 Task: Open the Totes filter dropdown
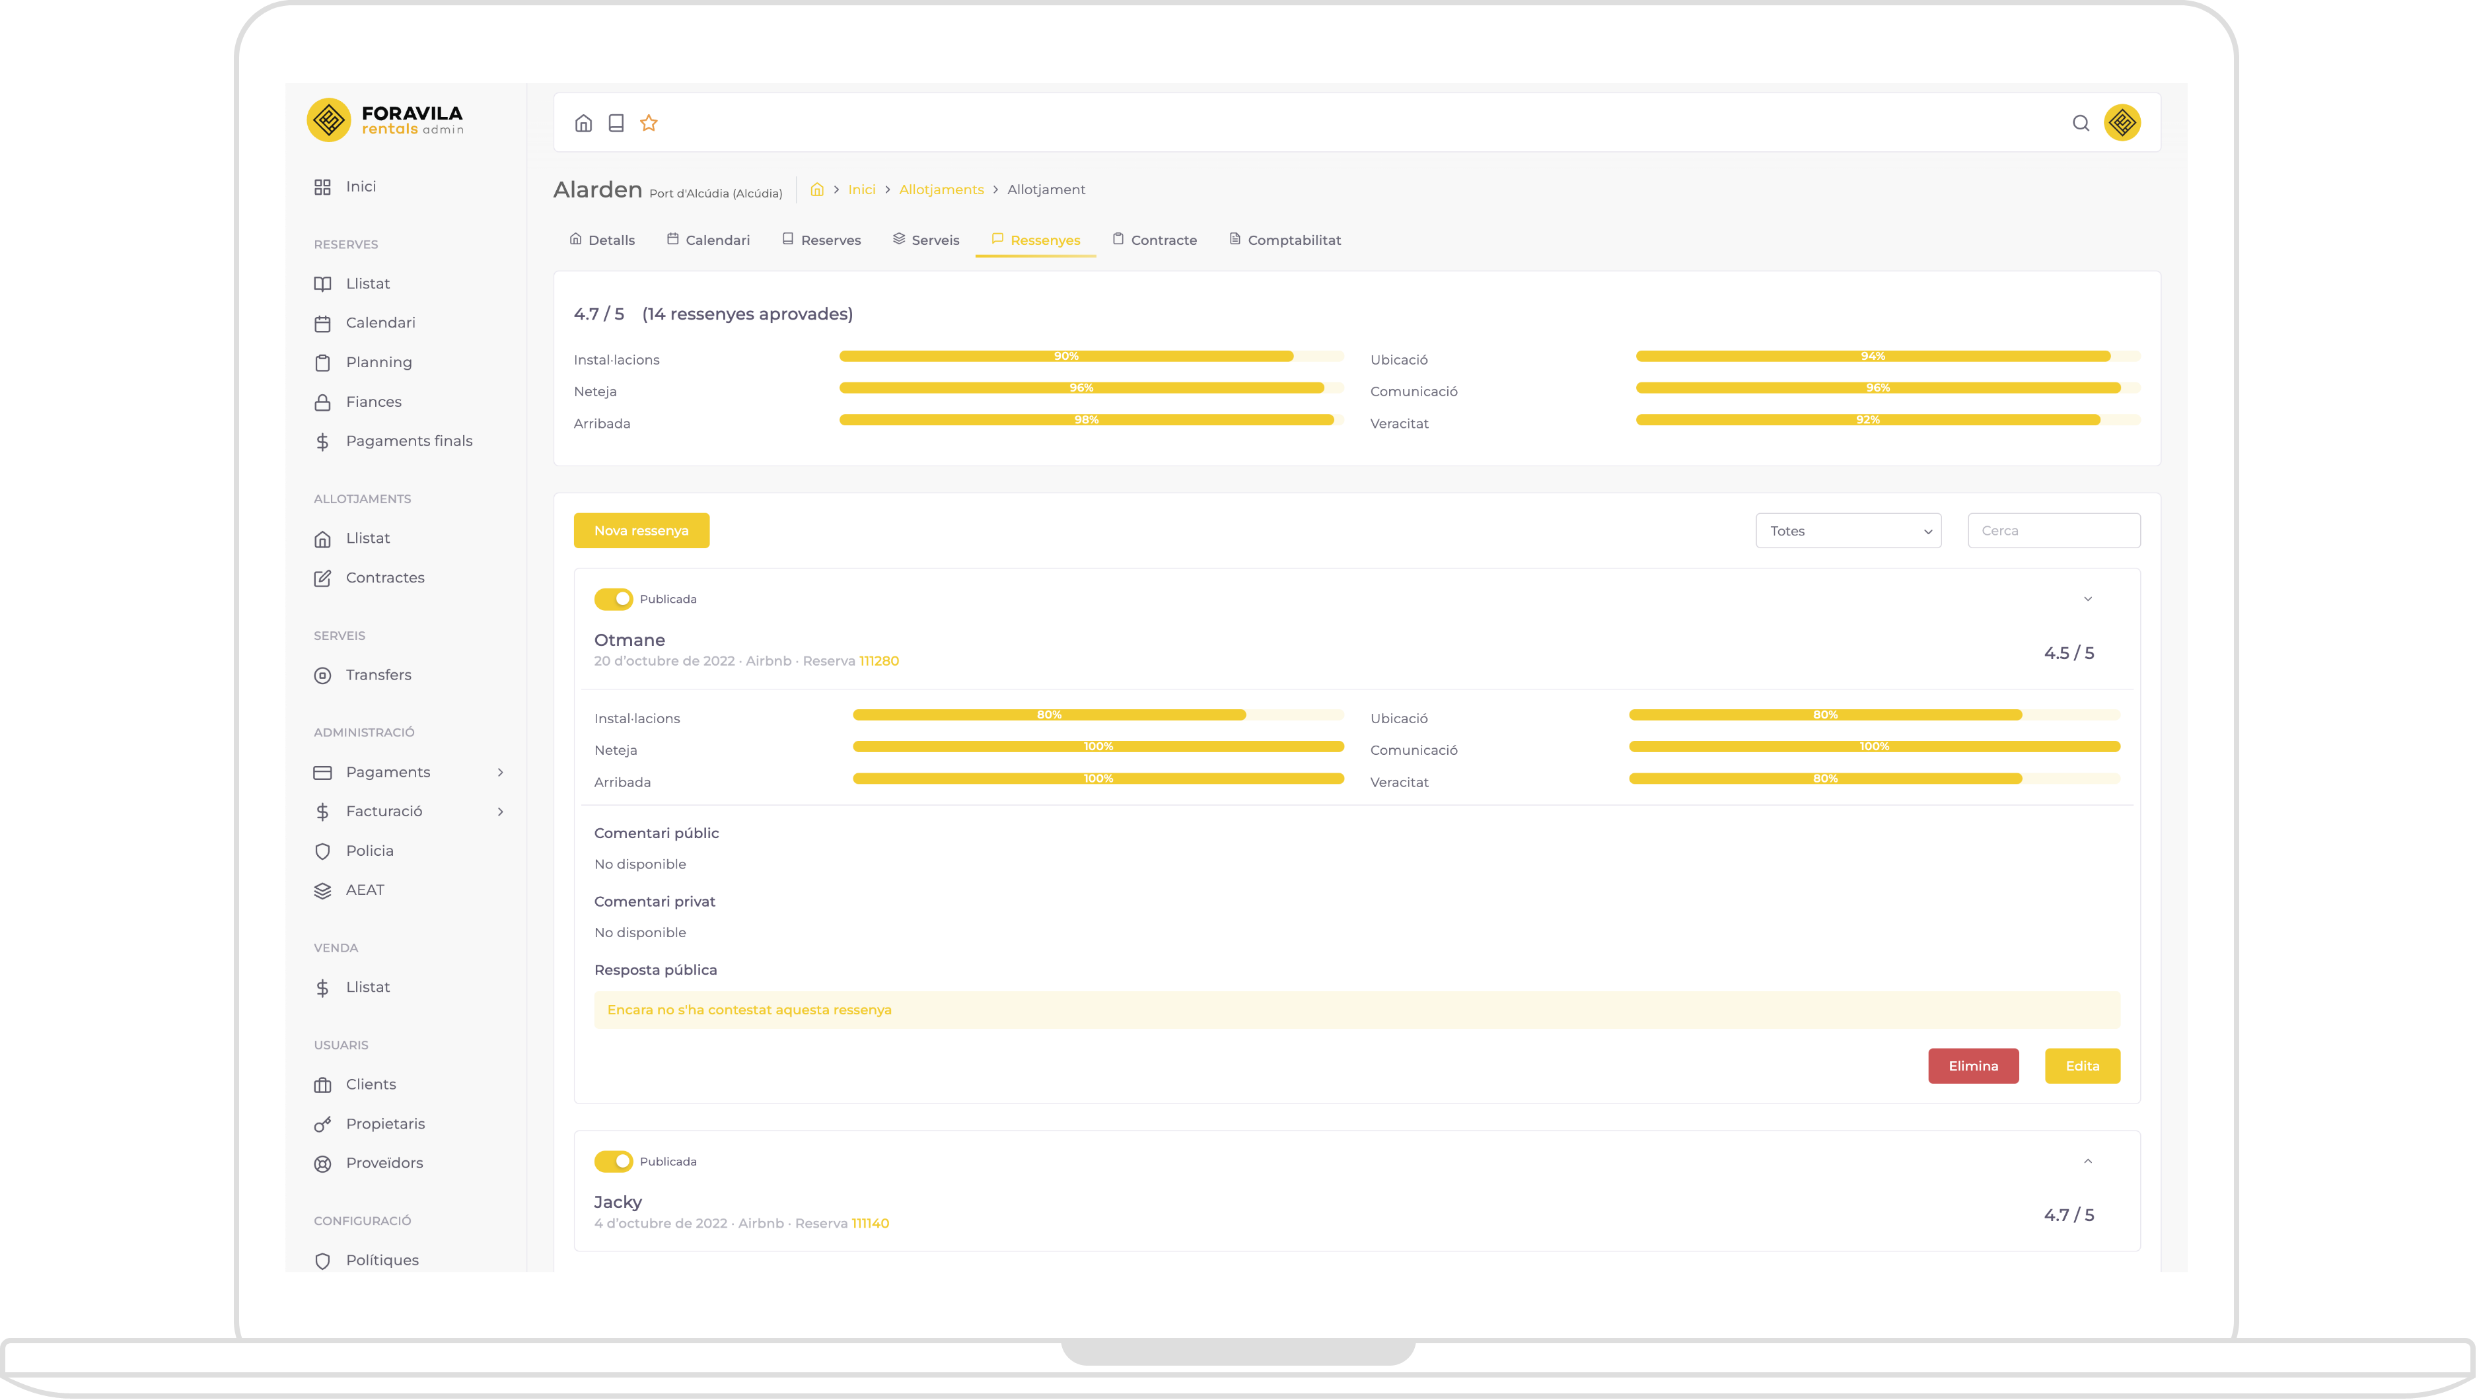tap(1848, 531)
